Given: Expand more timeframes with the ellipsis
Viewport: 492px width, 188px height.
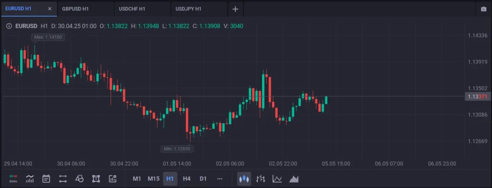Looking at the screenshot, I should tap(220, 179).
